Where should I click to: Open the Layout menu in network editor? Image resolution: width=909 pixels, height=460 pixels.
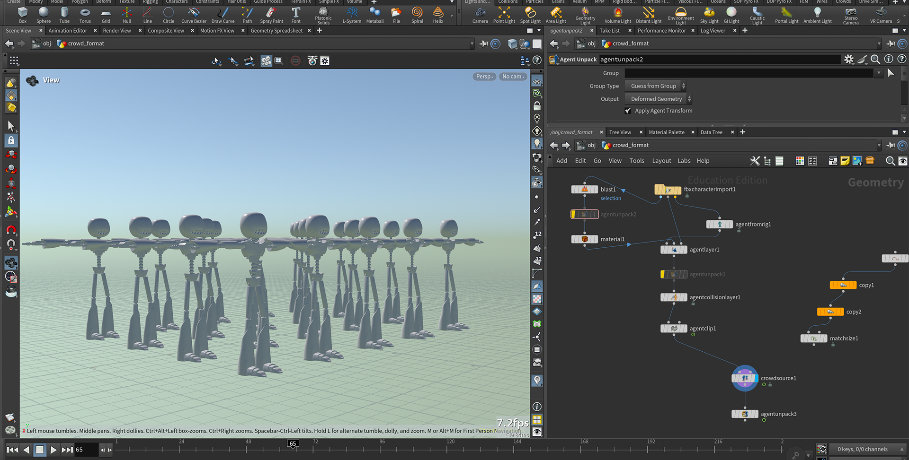(661, 161)
